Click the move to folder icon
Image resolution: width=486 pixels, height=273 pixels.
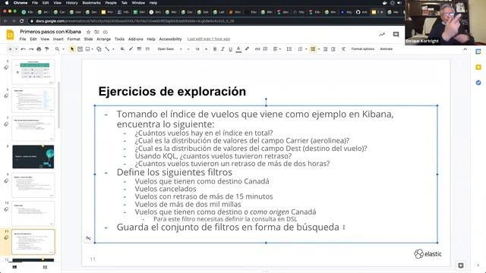(96, 32)
